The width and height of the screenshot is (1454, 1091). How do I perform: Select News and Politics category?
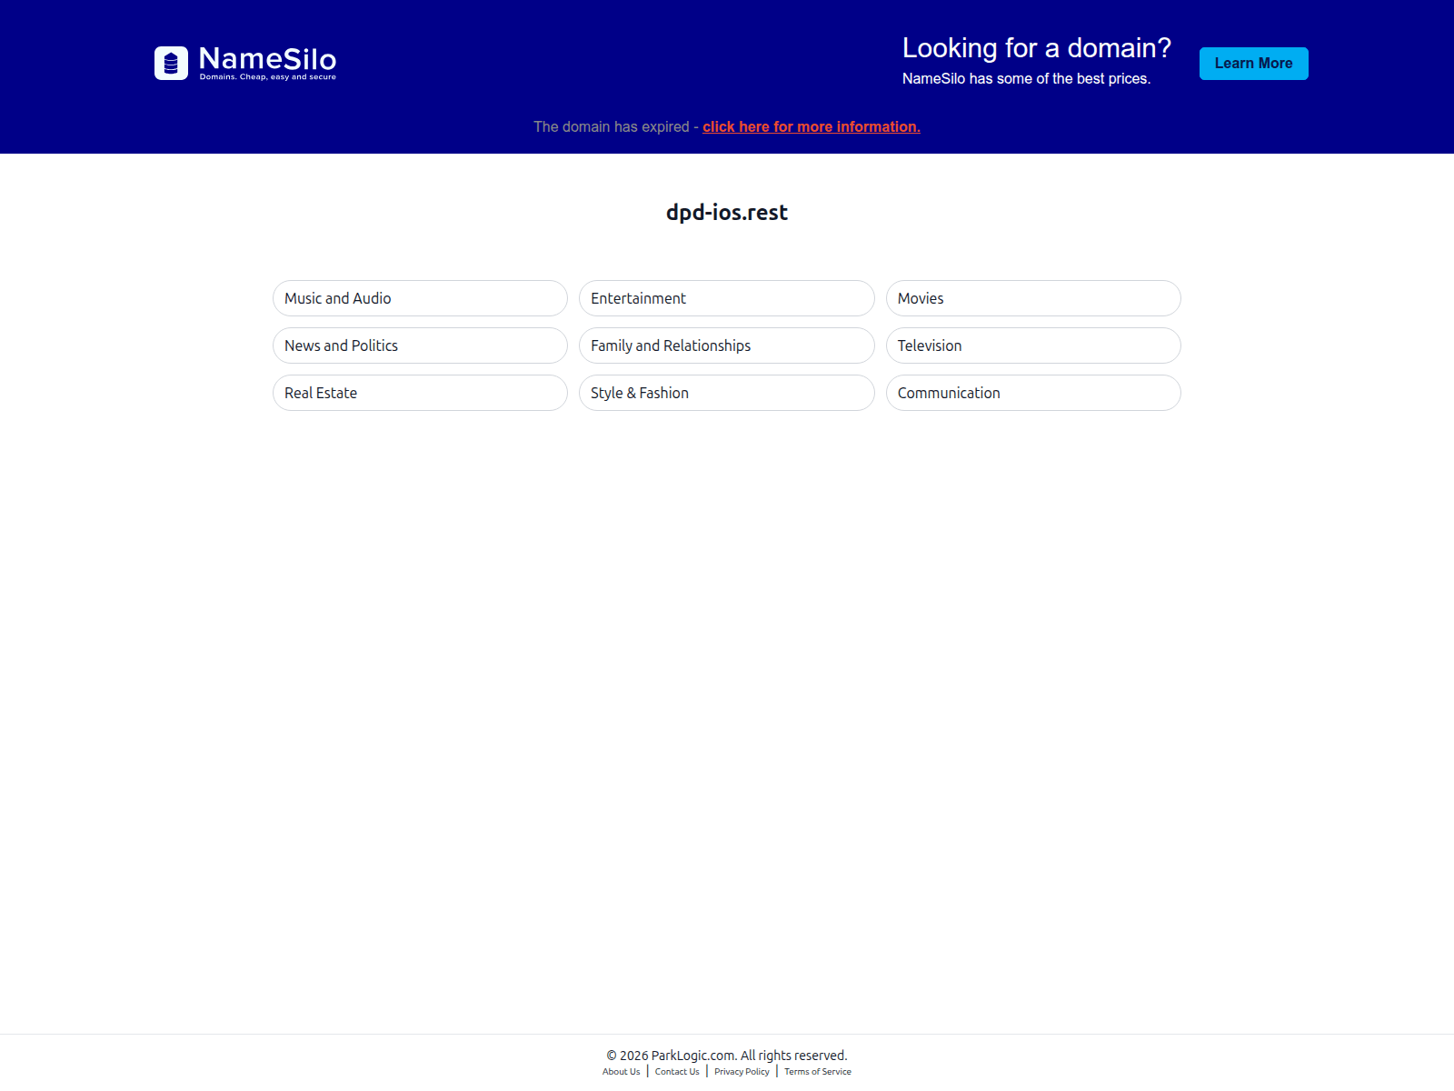(420, 345)
